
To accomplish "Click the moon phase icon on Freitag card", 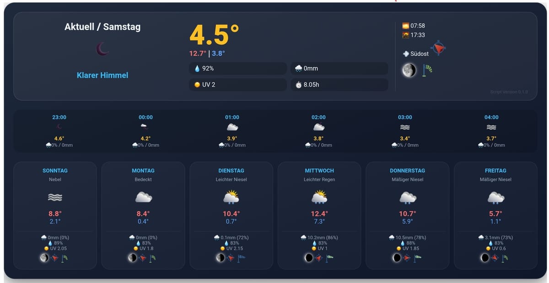I will coord(484,258).
